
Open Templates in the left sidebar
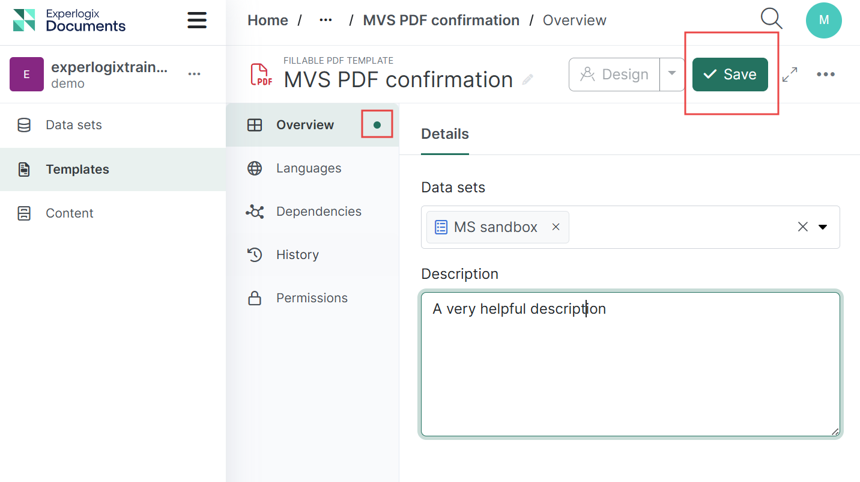pos(77,169)
